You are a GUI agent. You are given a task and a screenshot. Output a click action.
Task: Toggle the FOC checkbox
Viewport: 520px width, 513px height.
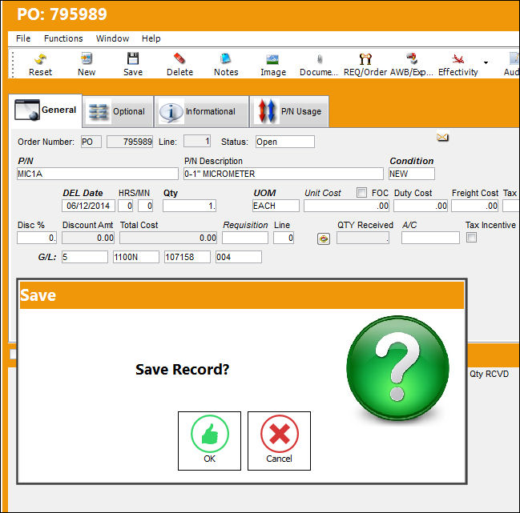[x=361, y=192]
